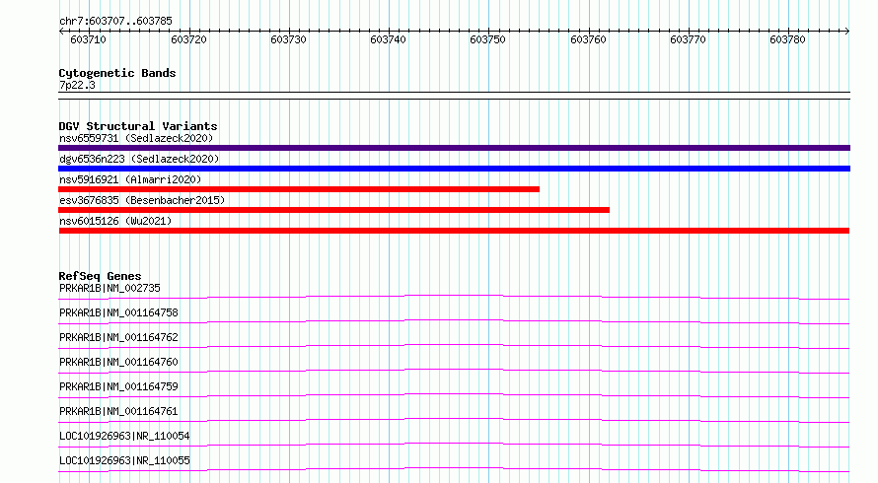This screenshot has width=878, height=483.
Task: Click ruler position 603730
Action: [x=288, y=39]
